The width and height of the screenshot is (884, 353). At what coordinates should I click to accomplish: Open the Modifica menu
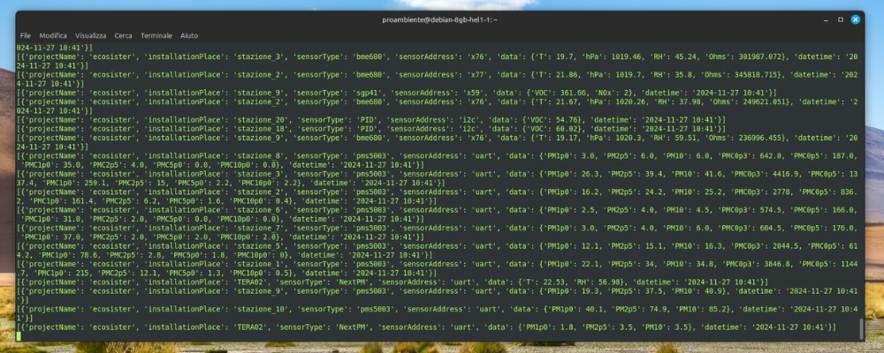pos(53,35)
